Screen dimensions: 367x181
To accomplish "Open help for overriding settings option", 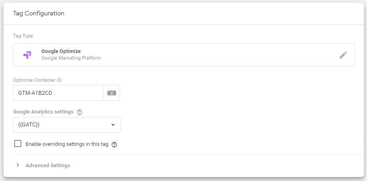I will (114, 145).
